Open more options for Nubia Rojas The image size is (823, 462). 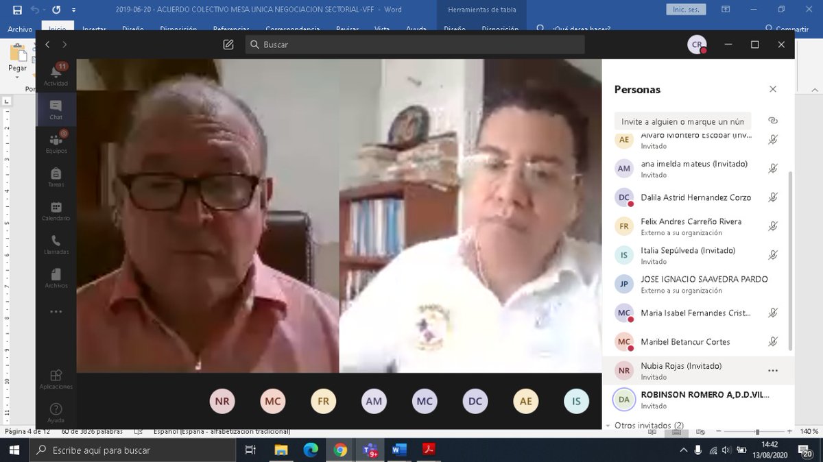click(x=772, y=370)
